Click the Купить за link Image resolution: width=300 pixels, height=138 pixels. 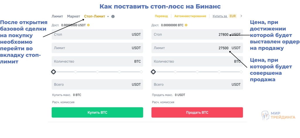coord(220,16)
